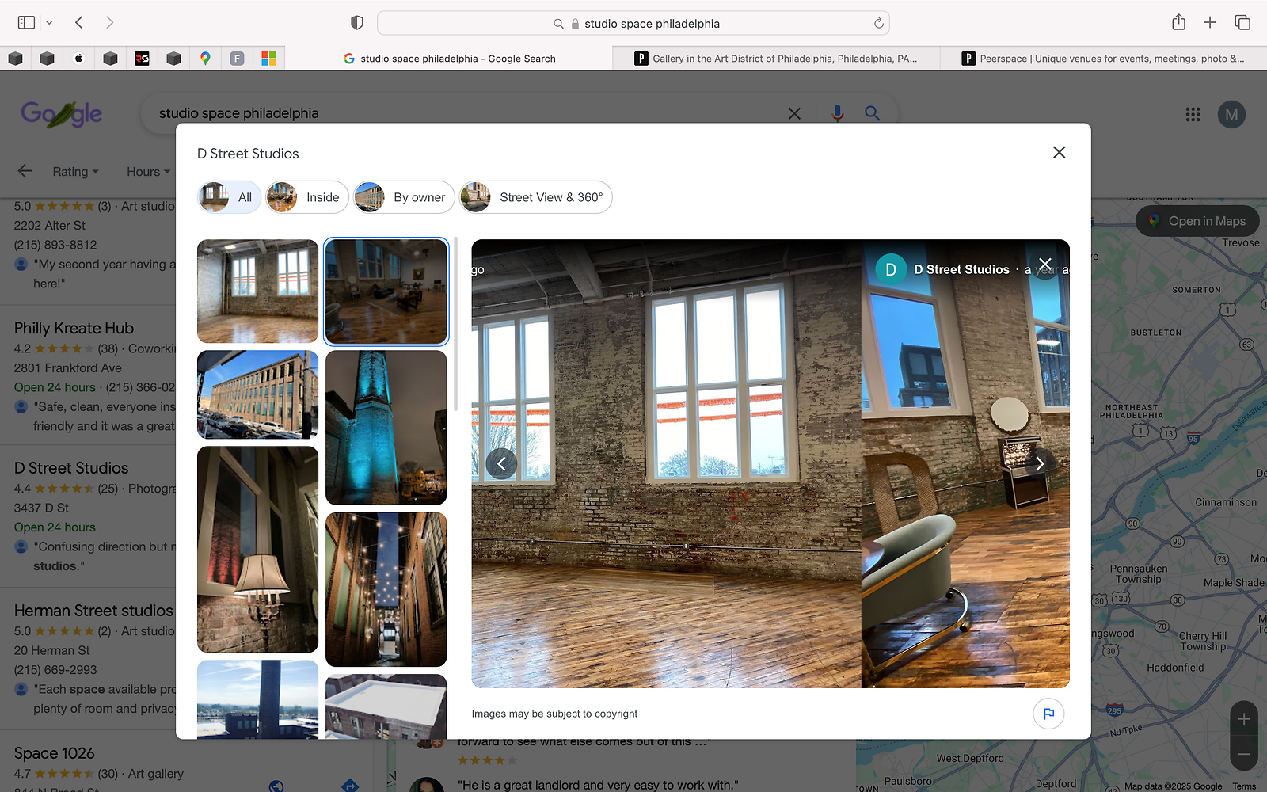
Task: Click the Safari share icon
Action: (1178, 23)
